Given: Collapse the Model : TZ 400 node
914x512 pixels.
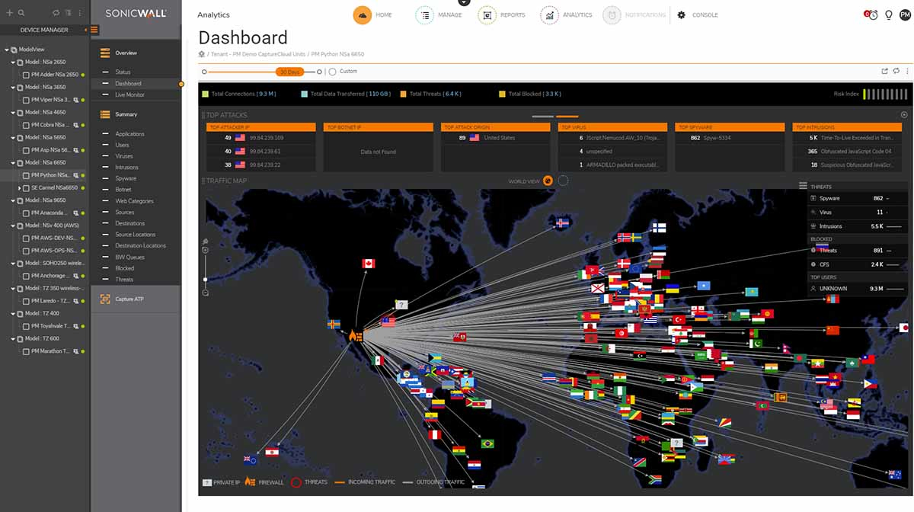Looking at the screenshot, I should tap(13, 313).
